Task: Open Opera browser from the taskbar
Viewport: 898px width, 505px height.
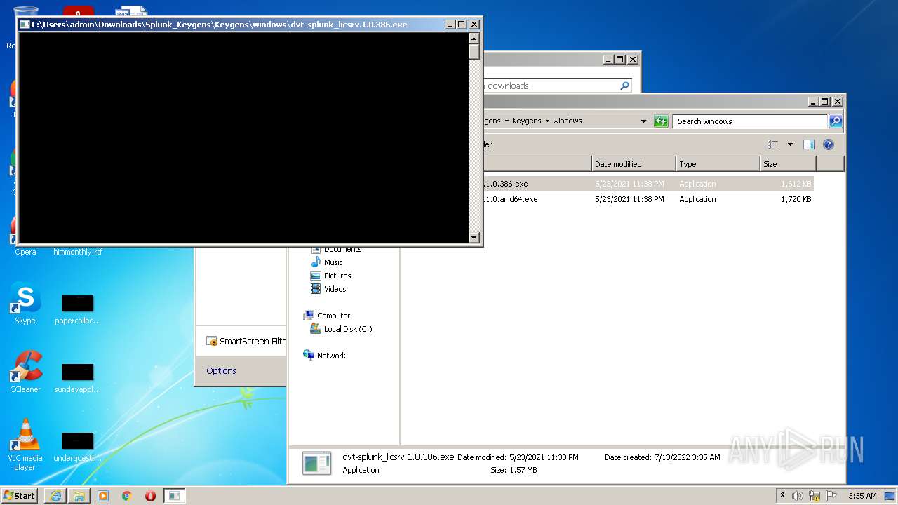Action: pos(150,496)
